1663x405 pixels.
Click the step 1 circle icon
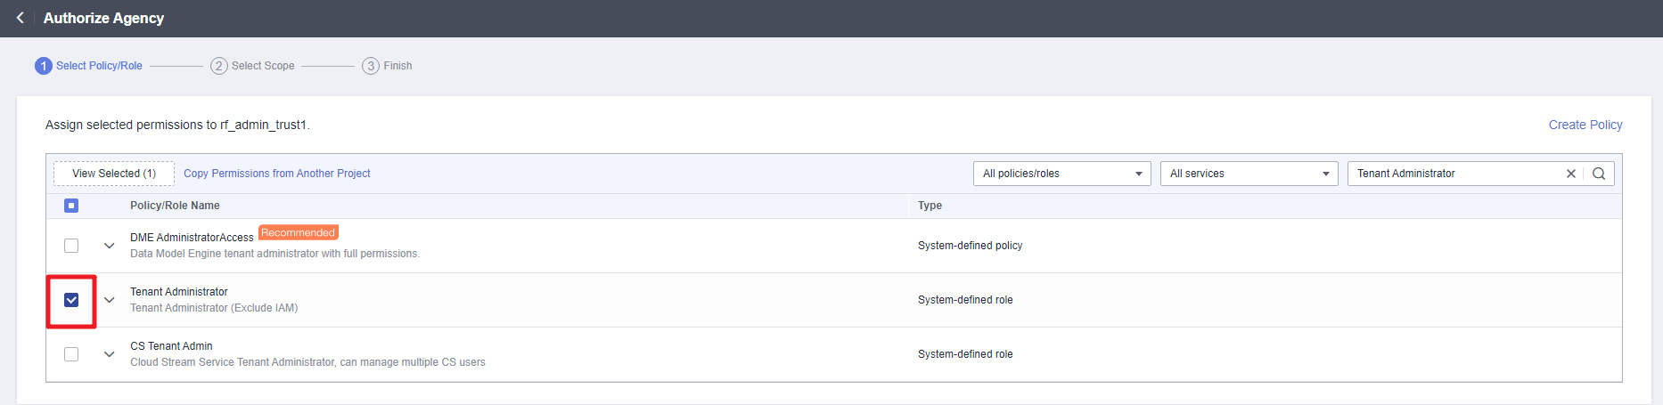tap(43, 66)
